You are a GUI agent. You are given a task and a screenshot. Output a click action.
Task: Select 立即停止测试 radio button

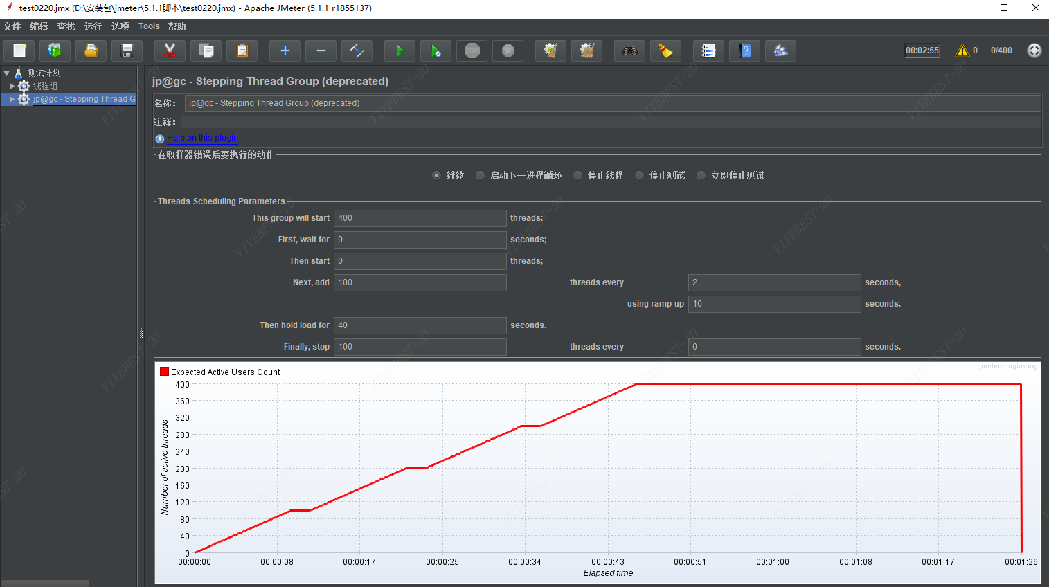701,175
